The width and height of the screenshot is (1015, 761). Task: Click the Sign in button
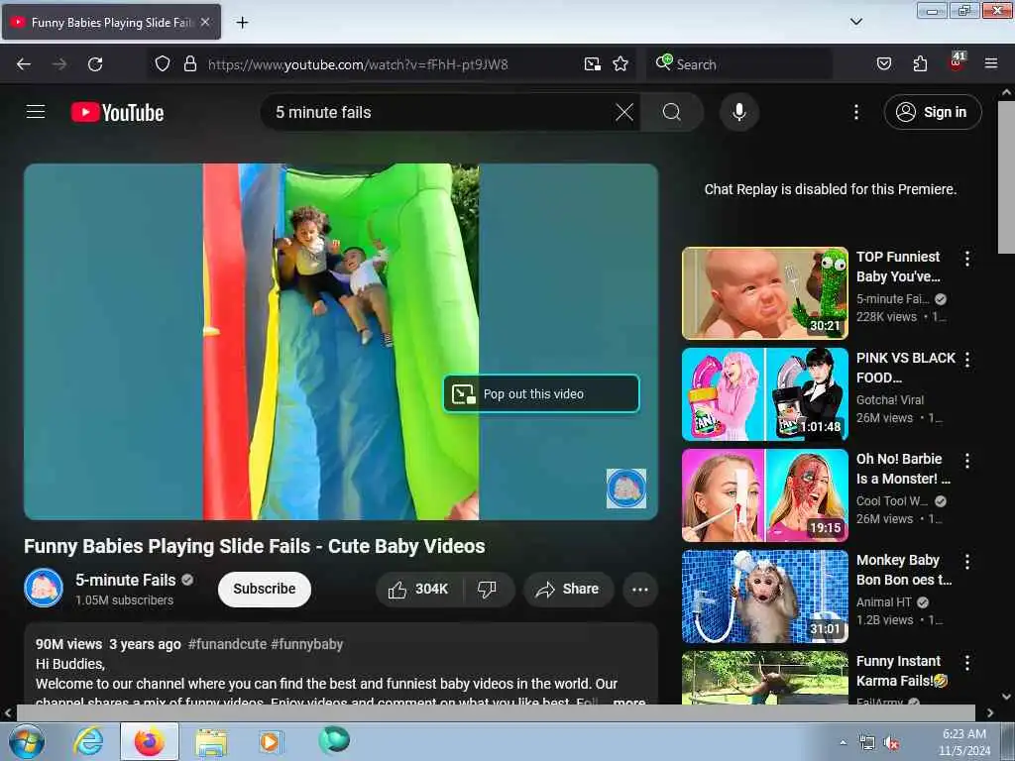tap(932, 112)
